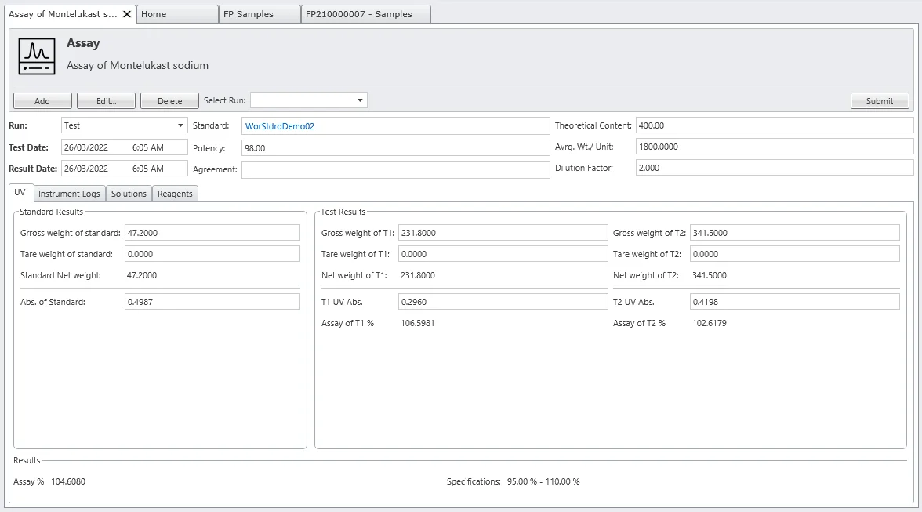Click the T1 UV Abs. field
Viewport: 922px width, 512px height.
(503, 302)
